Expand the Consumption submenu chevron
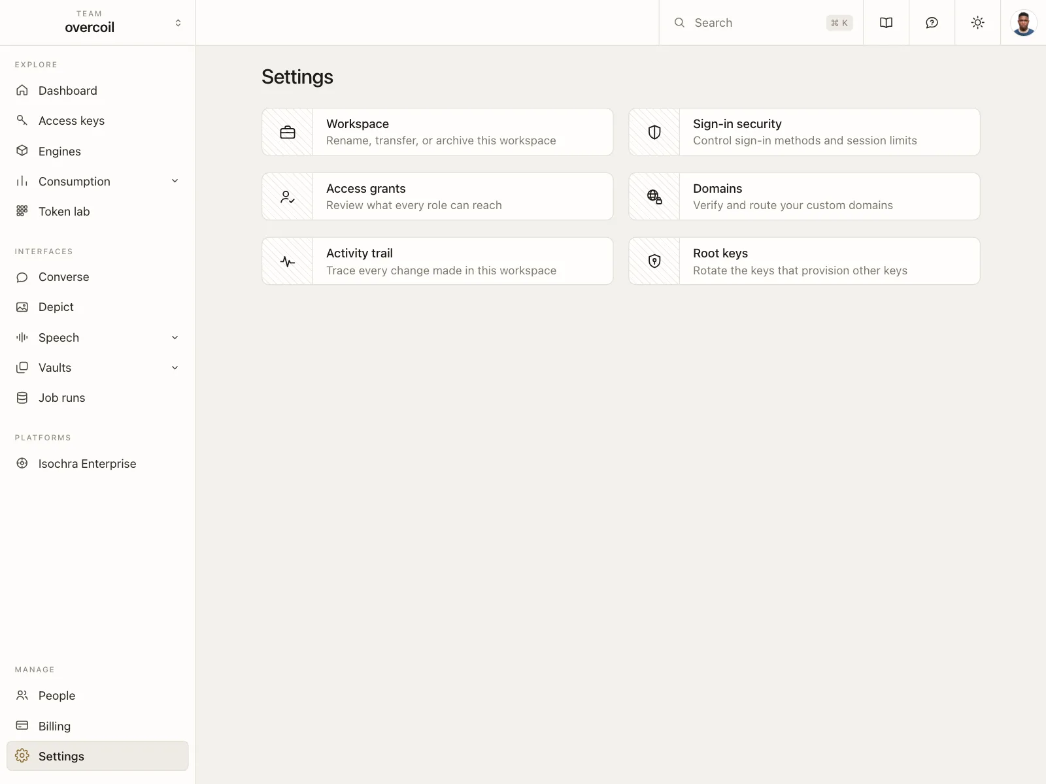1046x784 pixels. (x=175, y=181)
